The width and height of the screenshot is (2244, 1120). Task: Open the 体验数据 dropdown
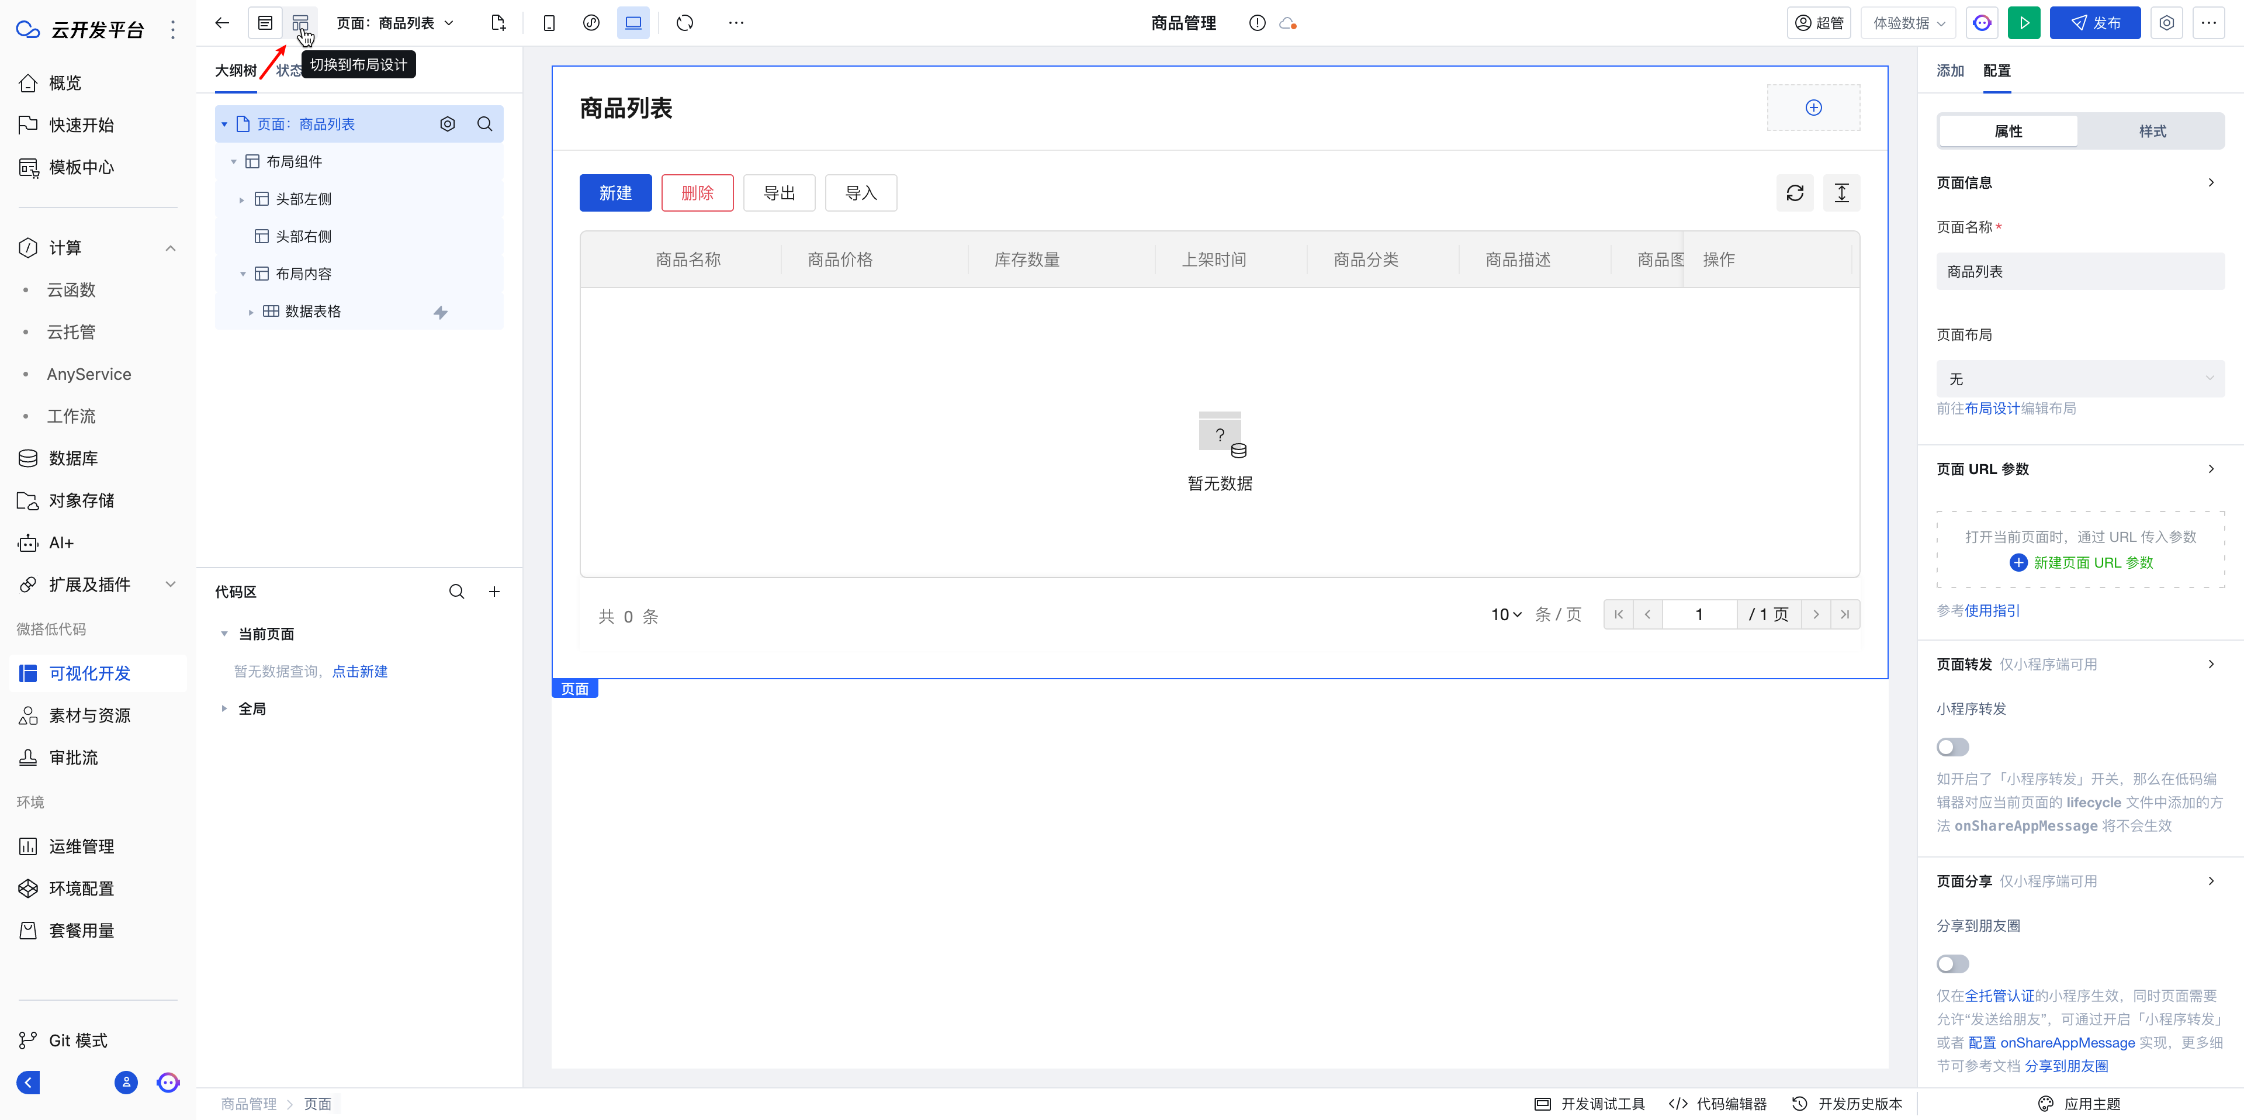click(1908, 23)
